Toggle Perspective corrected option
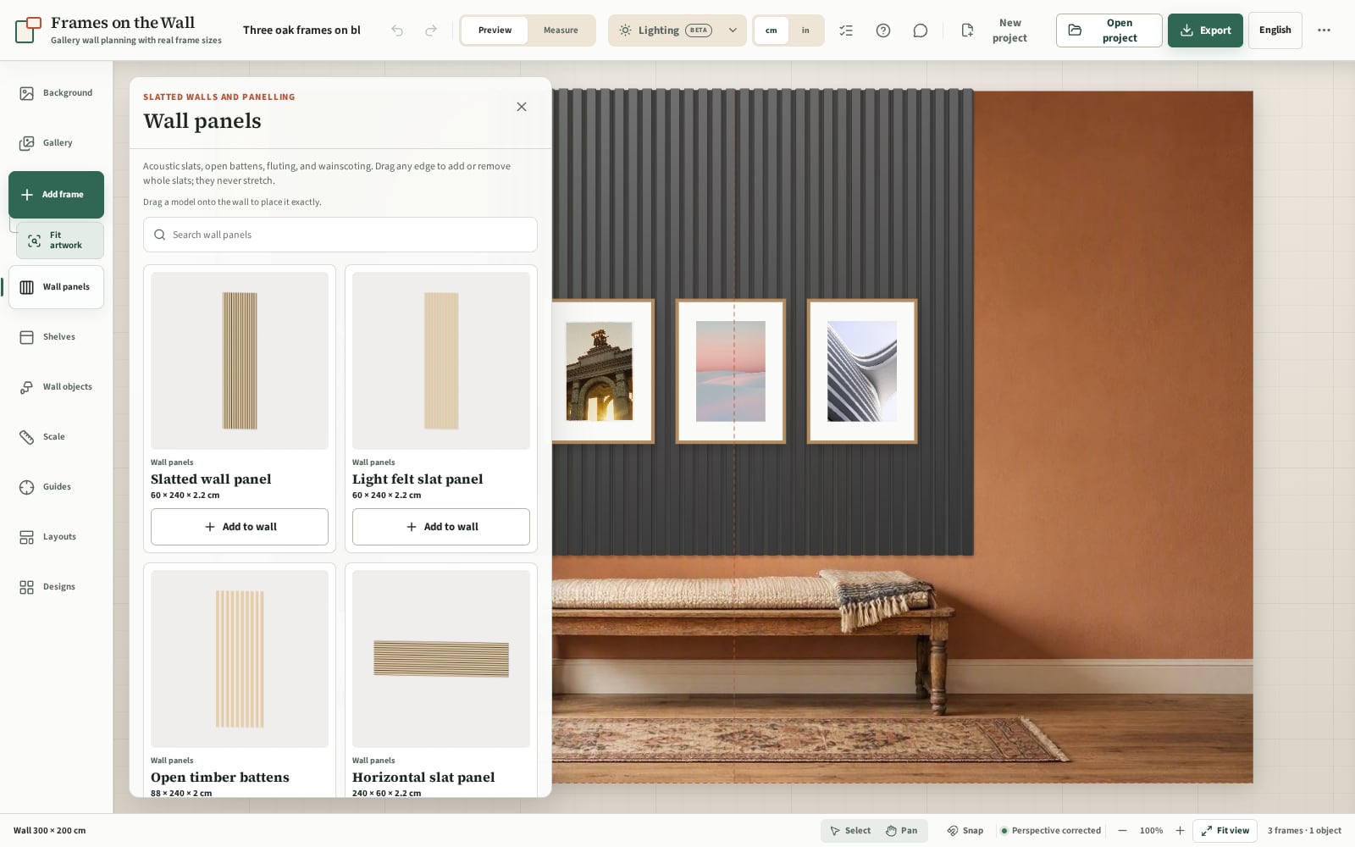This screenshot has width=1355, height=847. (1050, 831)
